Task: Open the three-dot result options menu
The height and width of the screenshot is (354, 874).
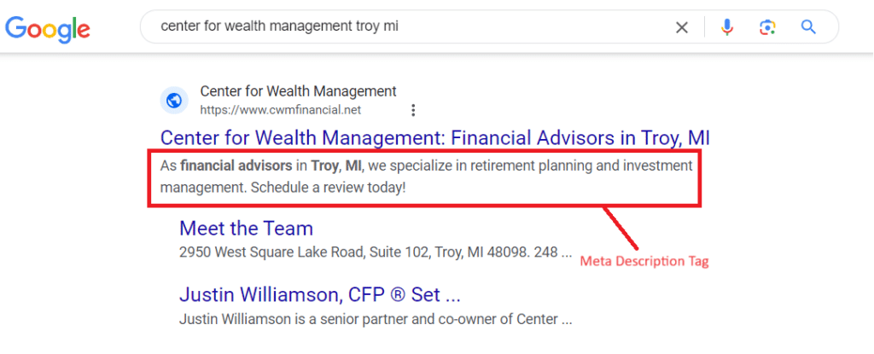Action: click(x=413, y=110)
